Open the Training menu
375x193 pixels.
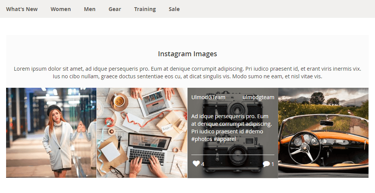coord(145,9)
